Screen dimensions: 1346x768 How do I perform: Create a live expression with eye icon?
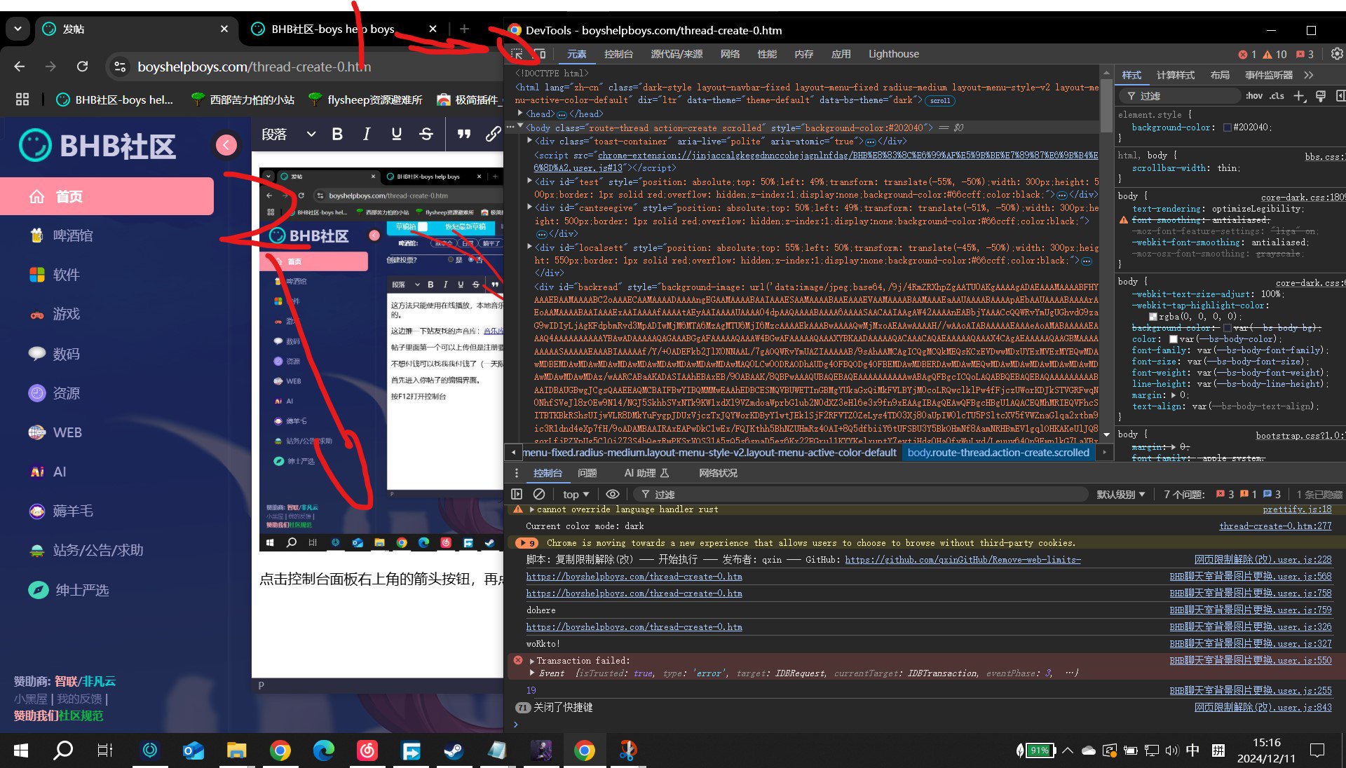tap(613, 494)
